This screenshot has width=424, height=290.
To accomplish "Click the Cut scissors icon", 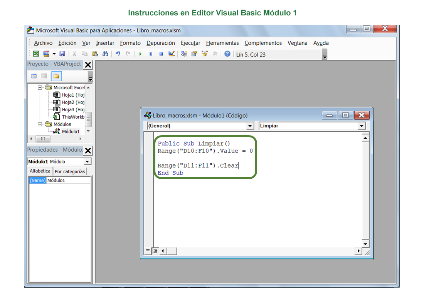I will point(74,54).
